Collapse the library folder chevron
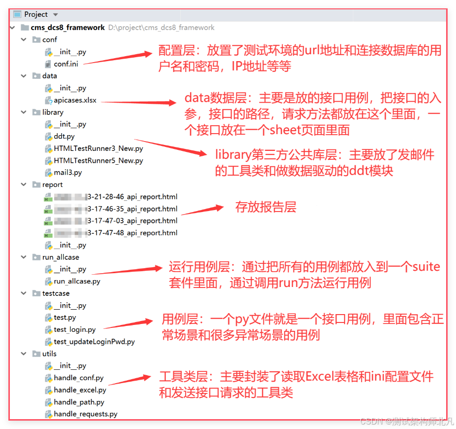 coord(24,112)
